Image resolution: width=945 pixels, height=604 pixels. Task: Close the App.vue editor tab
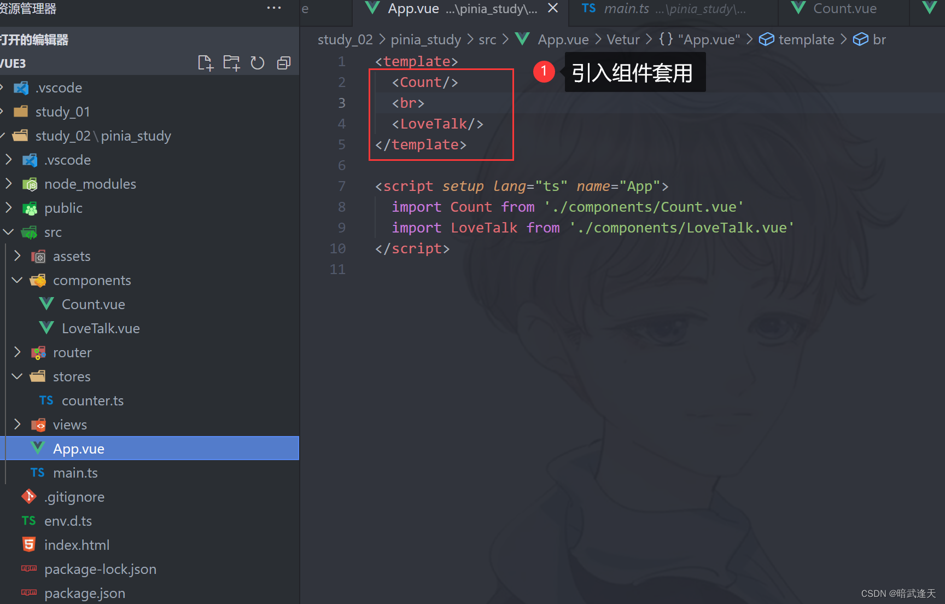[x=553, y=8]
